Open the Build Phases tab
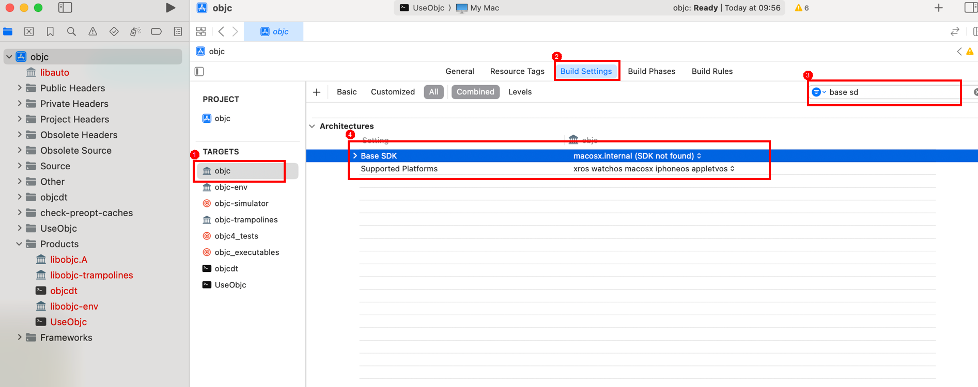This screenshot has height=387, width=978. tap(651, 71)
